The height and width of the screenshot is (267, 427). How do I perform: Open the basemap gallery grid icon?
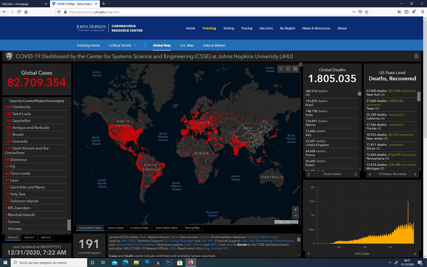coord(295,69)
